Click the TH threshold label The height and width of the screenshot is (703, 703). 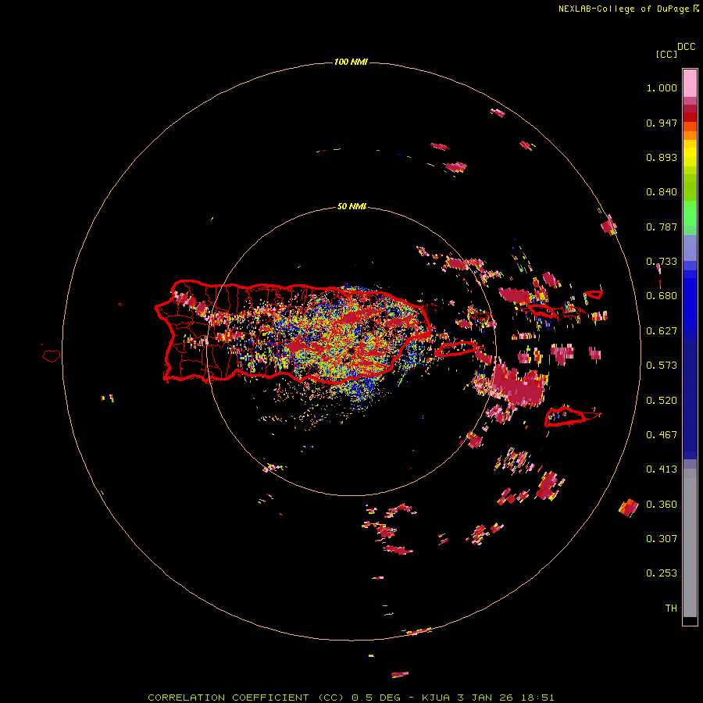[671, 608]
